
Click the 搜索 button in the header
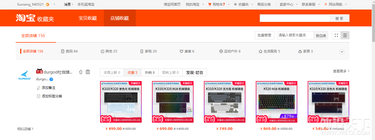pos(339,19)
